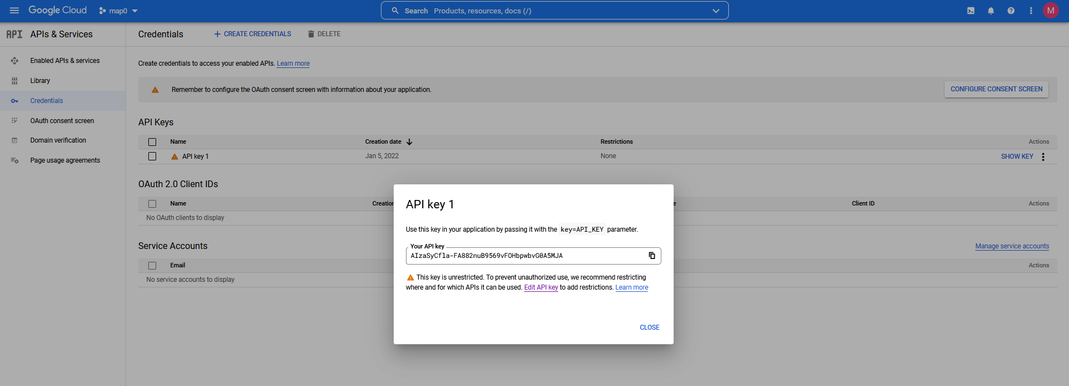The image size is (1069, 386).
Task: Click the Restrictions column header
Action: (617, 142)
